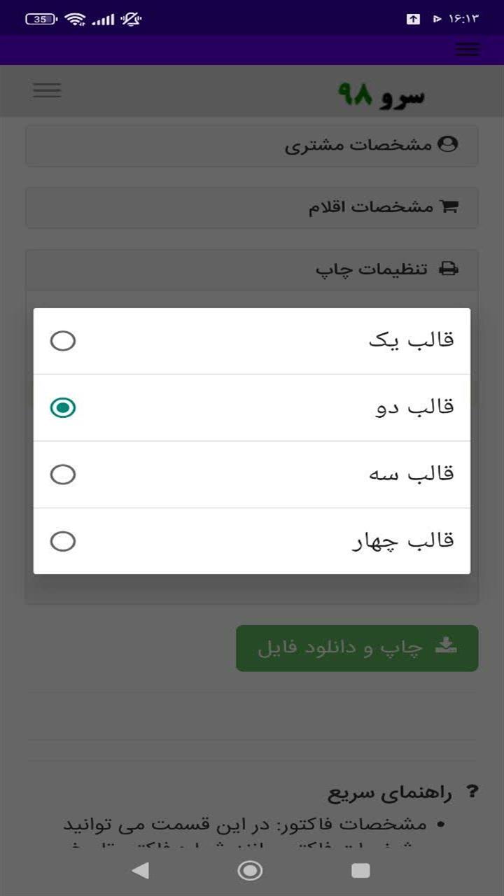Select the قالب یک radio button

click(63, 341)
